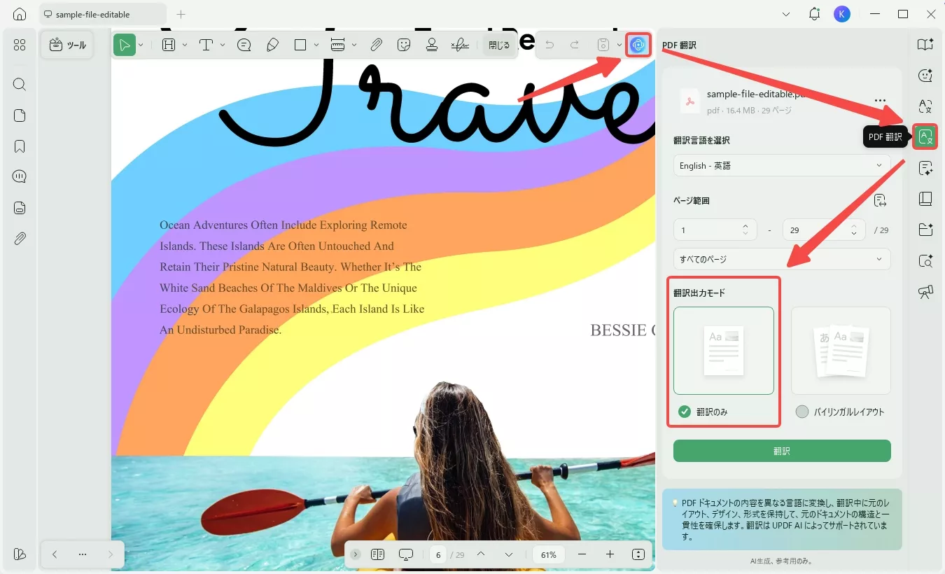Open the English - 英語 language dropdown

pos(782,166)
